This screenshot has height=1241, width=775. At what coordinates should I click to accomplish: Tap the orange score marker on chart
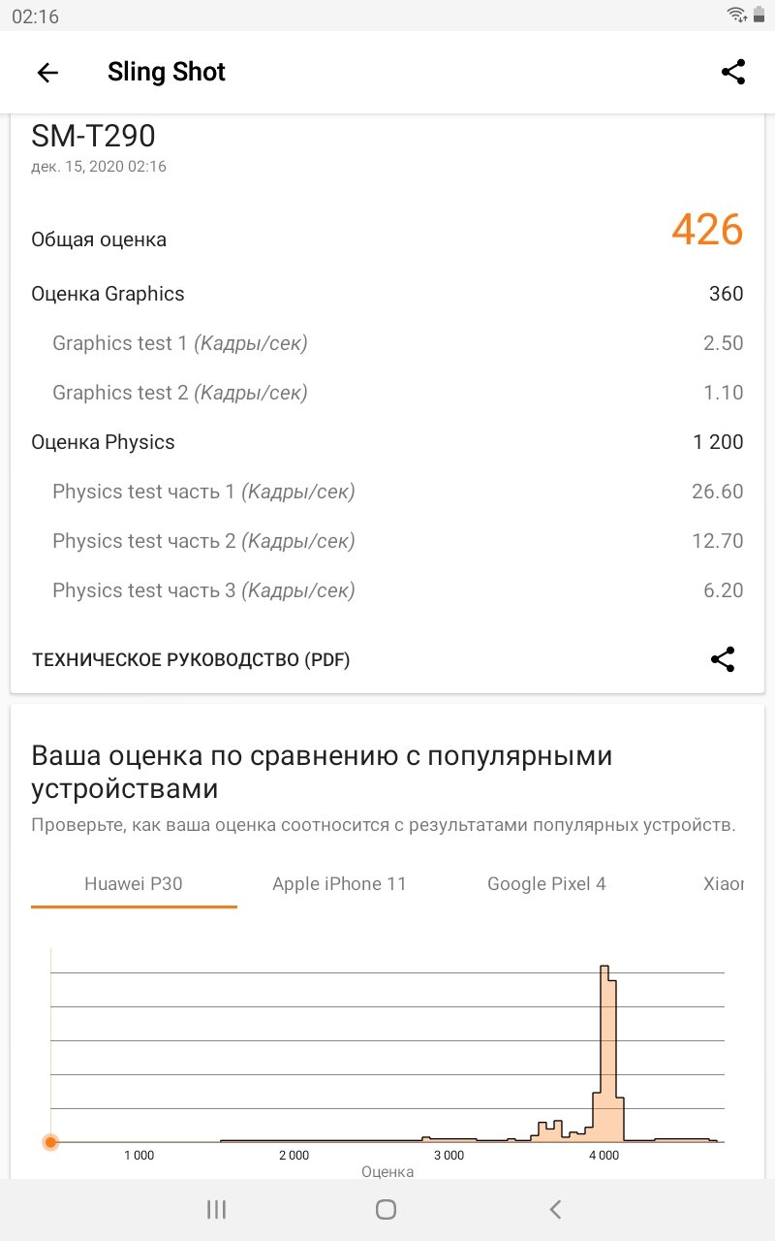coord(50,1142)
